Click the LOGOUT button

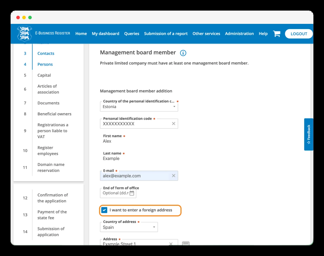point(299,34)
